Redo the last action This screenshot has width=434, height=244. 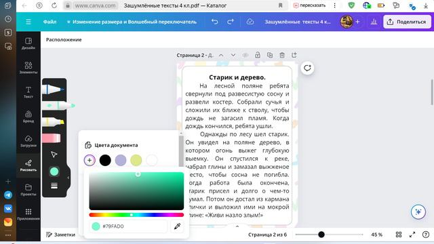(231, 22)
